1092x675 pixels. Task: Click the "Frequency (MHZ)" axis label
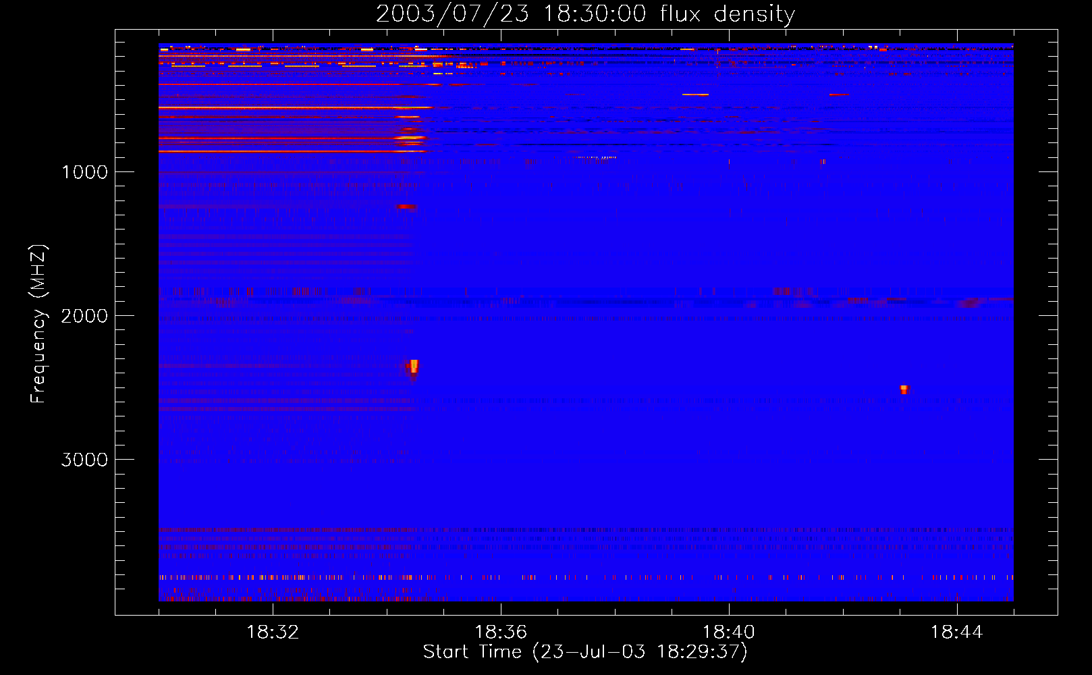[x=39, y=324]
